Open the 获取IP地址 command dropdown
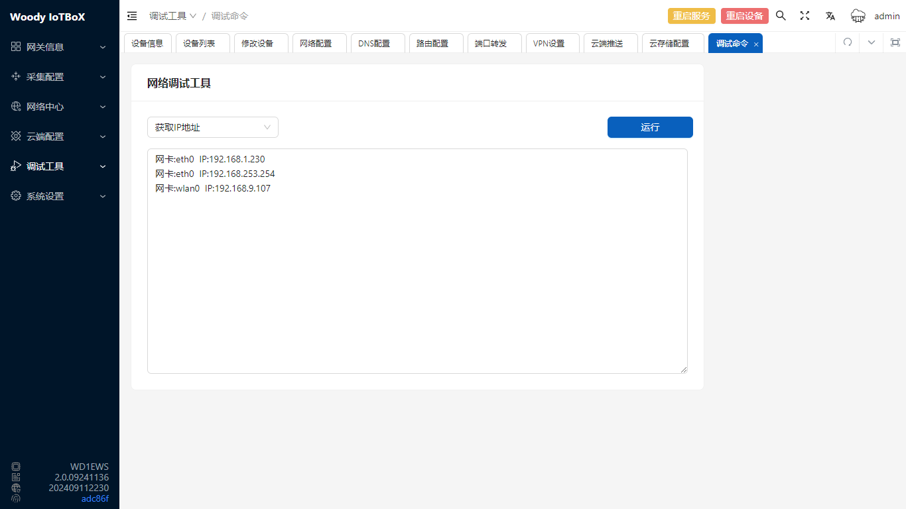The image size is (906, 509). tap(212, 127)
